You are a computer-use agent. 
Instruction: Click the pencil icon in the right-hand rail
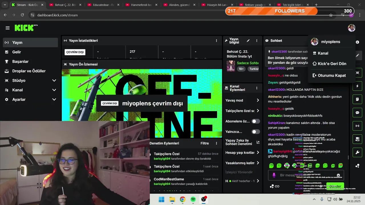[x=357, y=56]
